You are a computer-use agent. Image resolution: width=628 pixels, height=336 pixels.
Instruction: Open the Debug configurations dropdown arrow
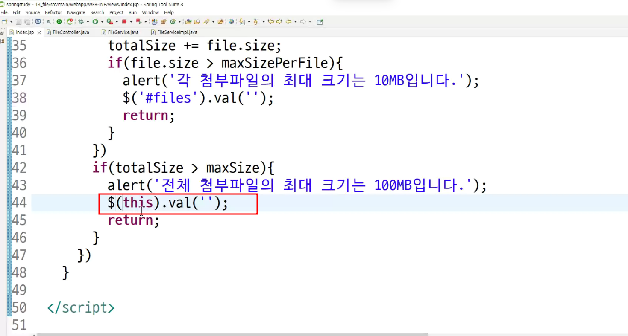click(88, 21)
